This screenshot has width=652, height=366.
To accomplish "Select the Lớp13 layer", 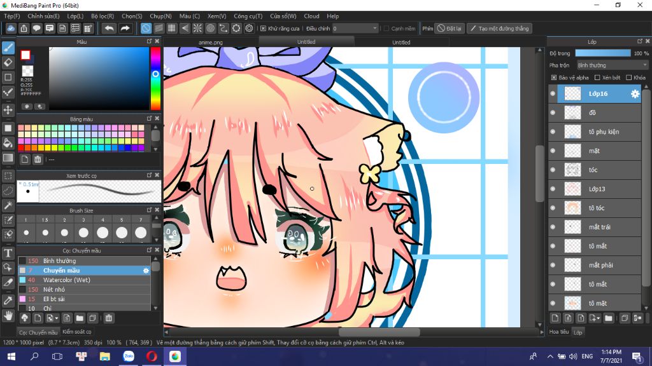I will tap(595, 189).
